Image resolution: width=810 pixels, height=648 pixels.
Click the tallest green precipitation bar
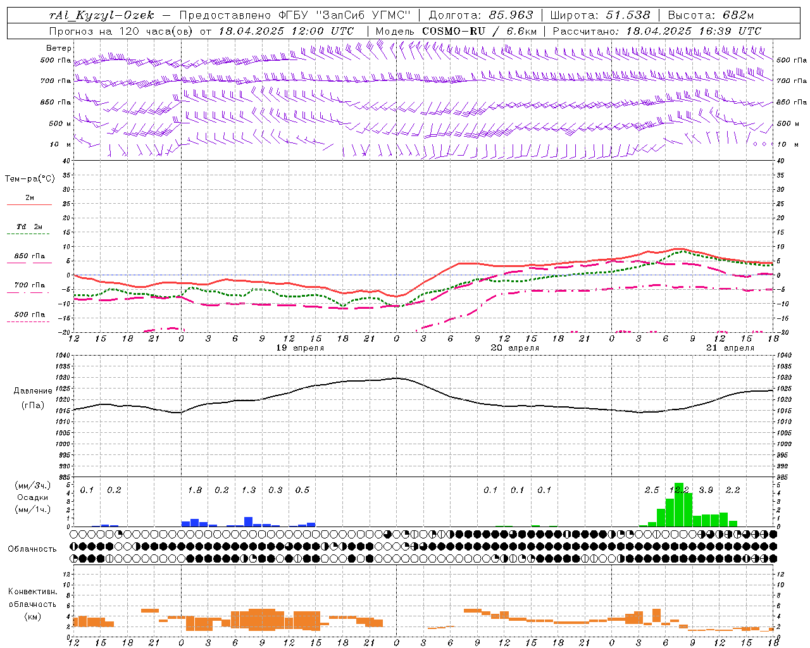click(679, 504)
